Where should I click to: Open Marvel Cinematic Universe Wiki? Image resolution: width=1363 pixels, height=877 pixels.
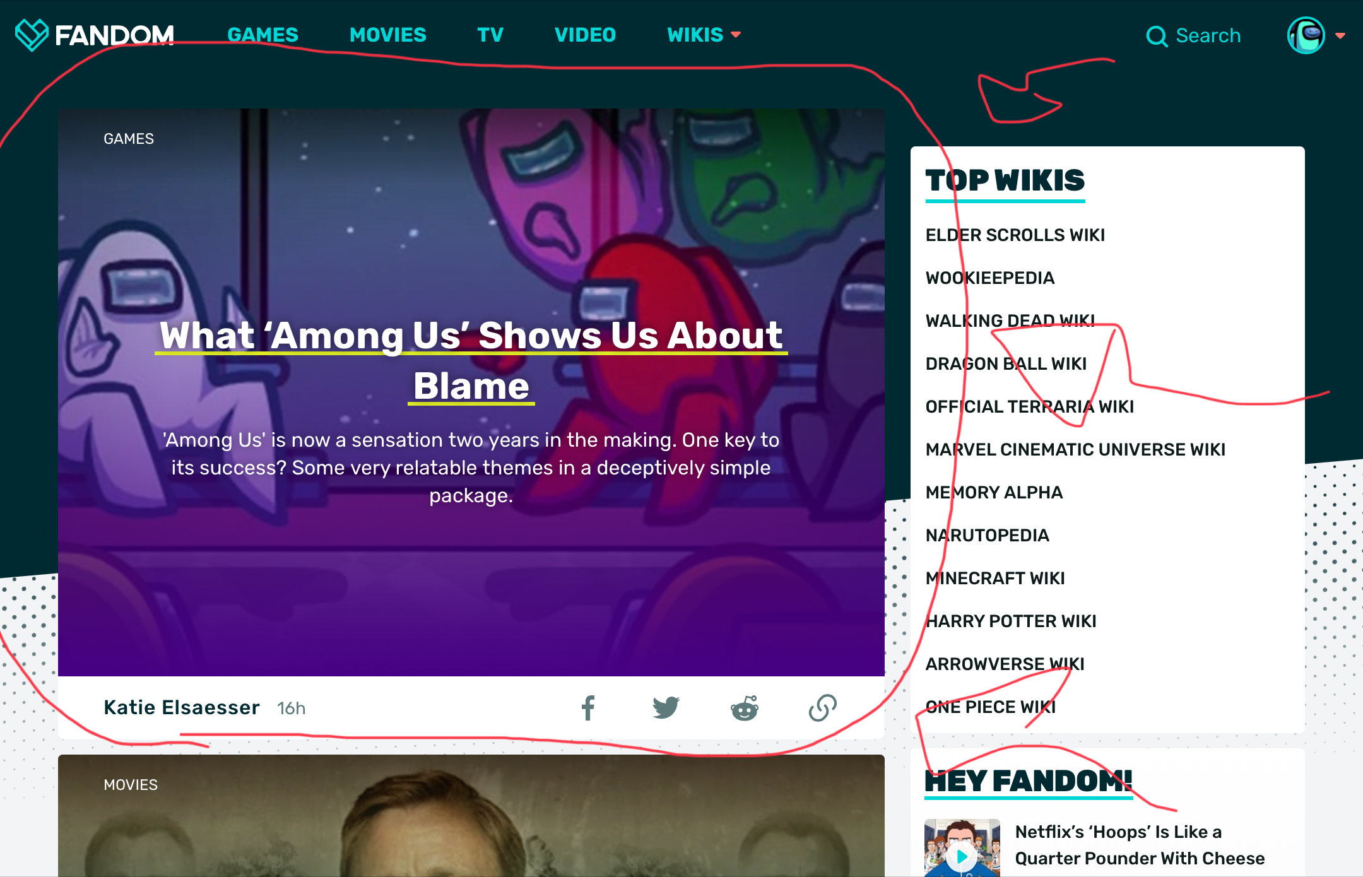click(x=1075, y=449)
